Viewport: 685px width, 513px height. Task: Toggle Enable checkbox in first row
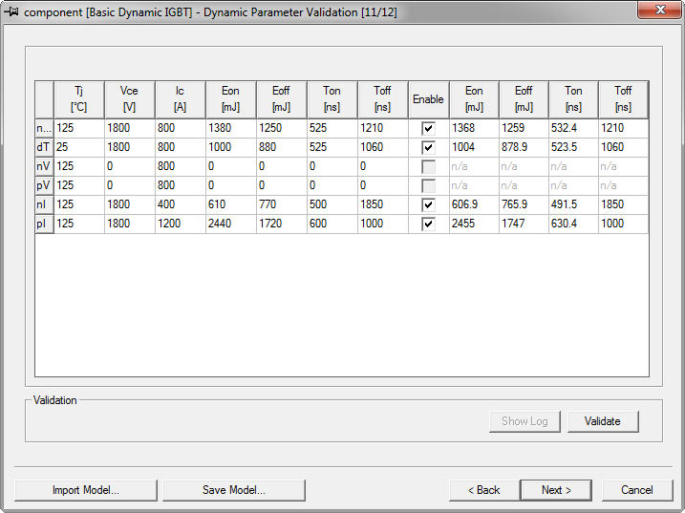pos(428,128)
